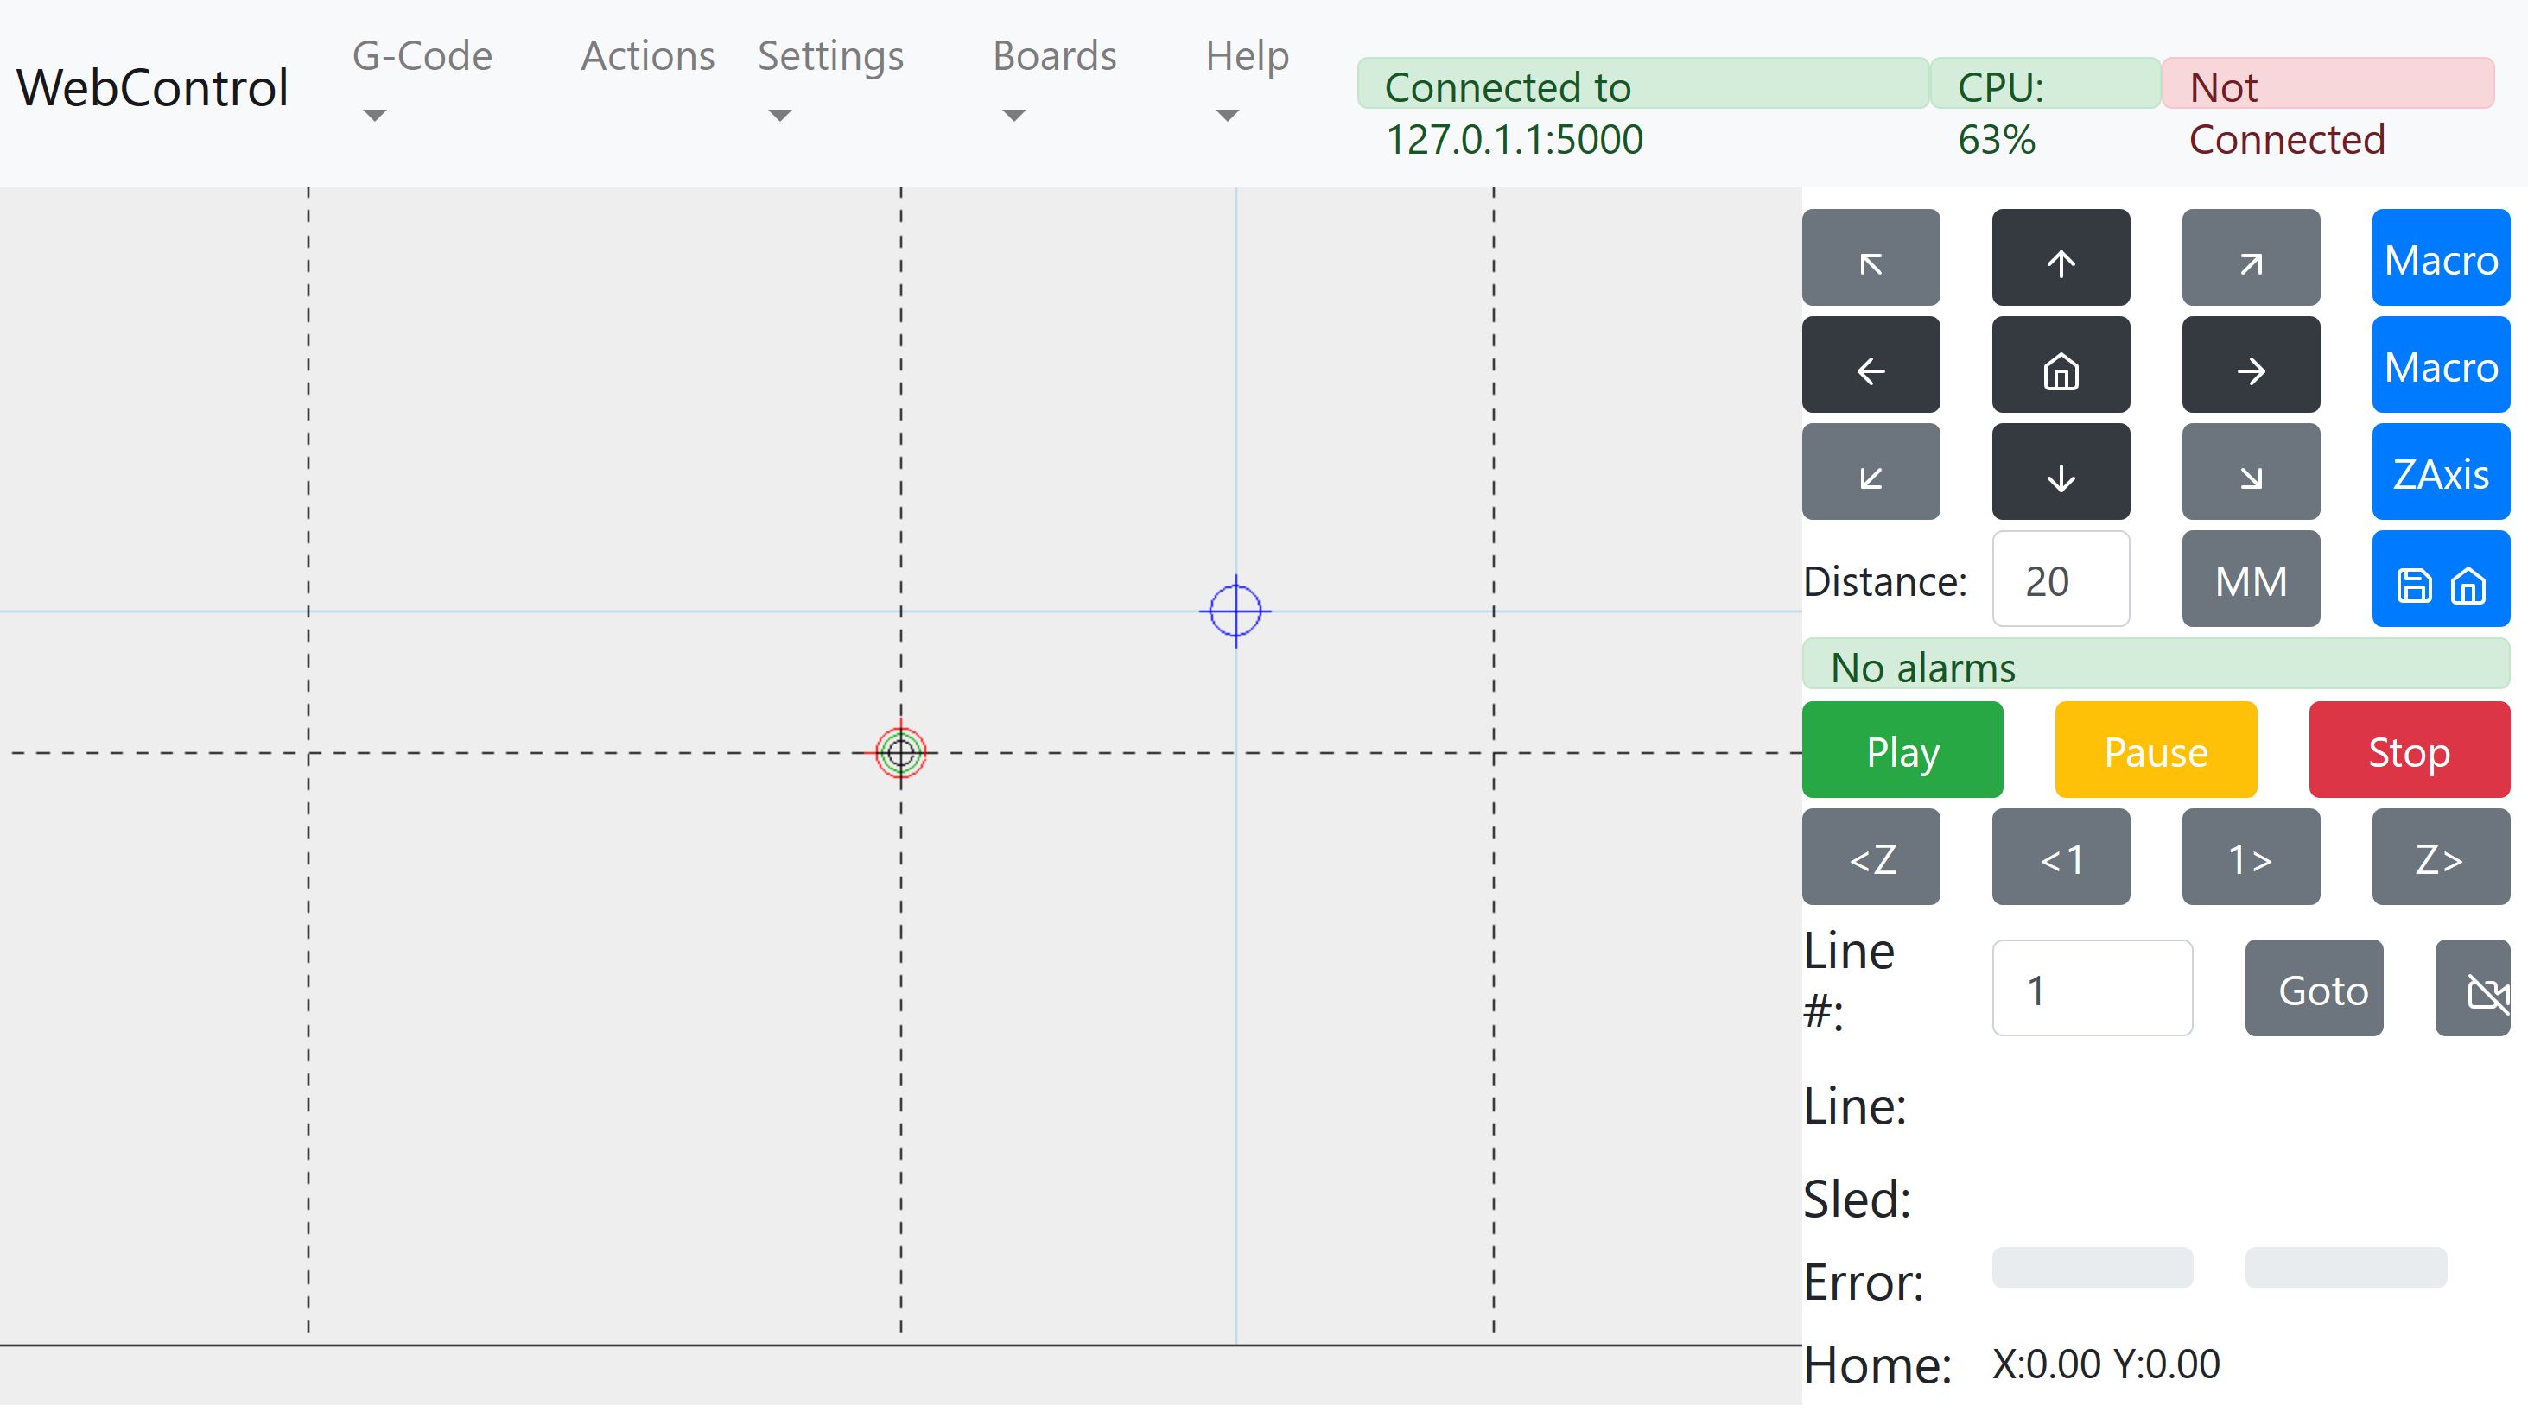Move the sled right with the right arrow
The image size is (2528, 1418).
click(x=2251, y=364)
